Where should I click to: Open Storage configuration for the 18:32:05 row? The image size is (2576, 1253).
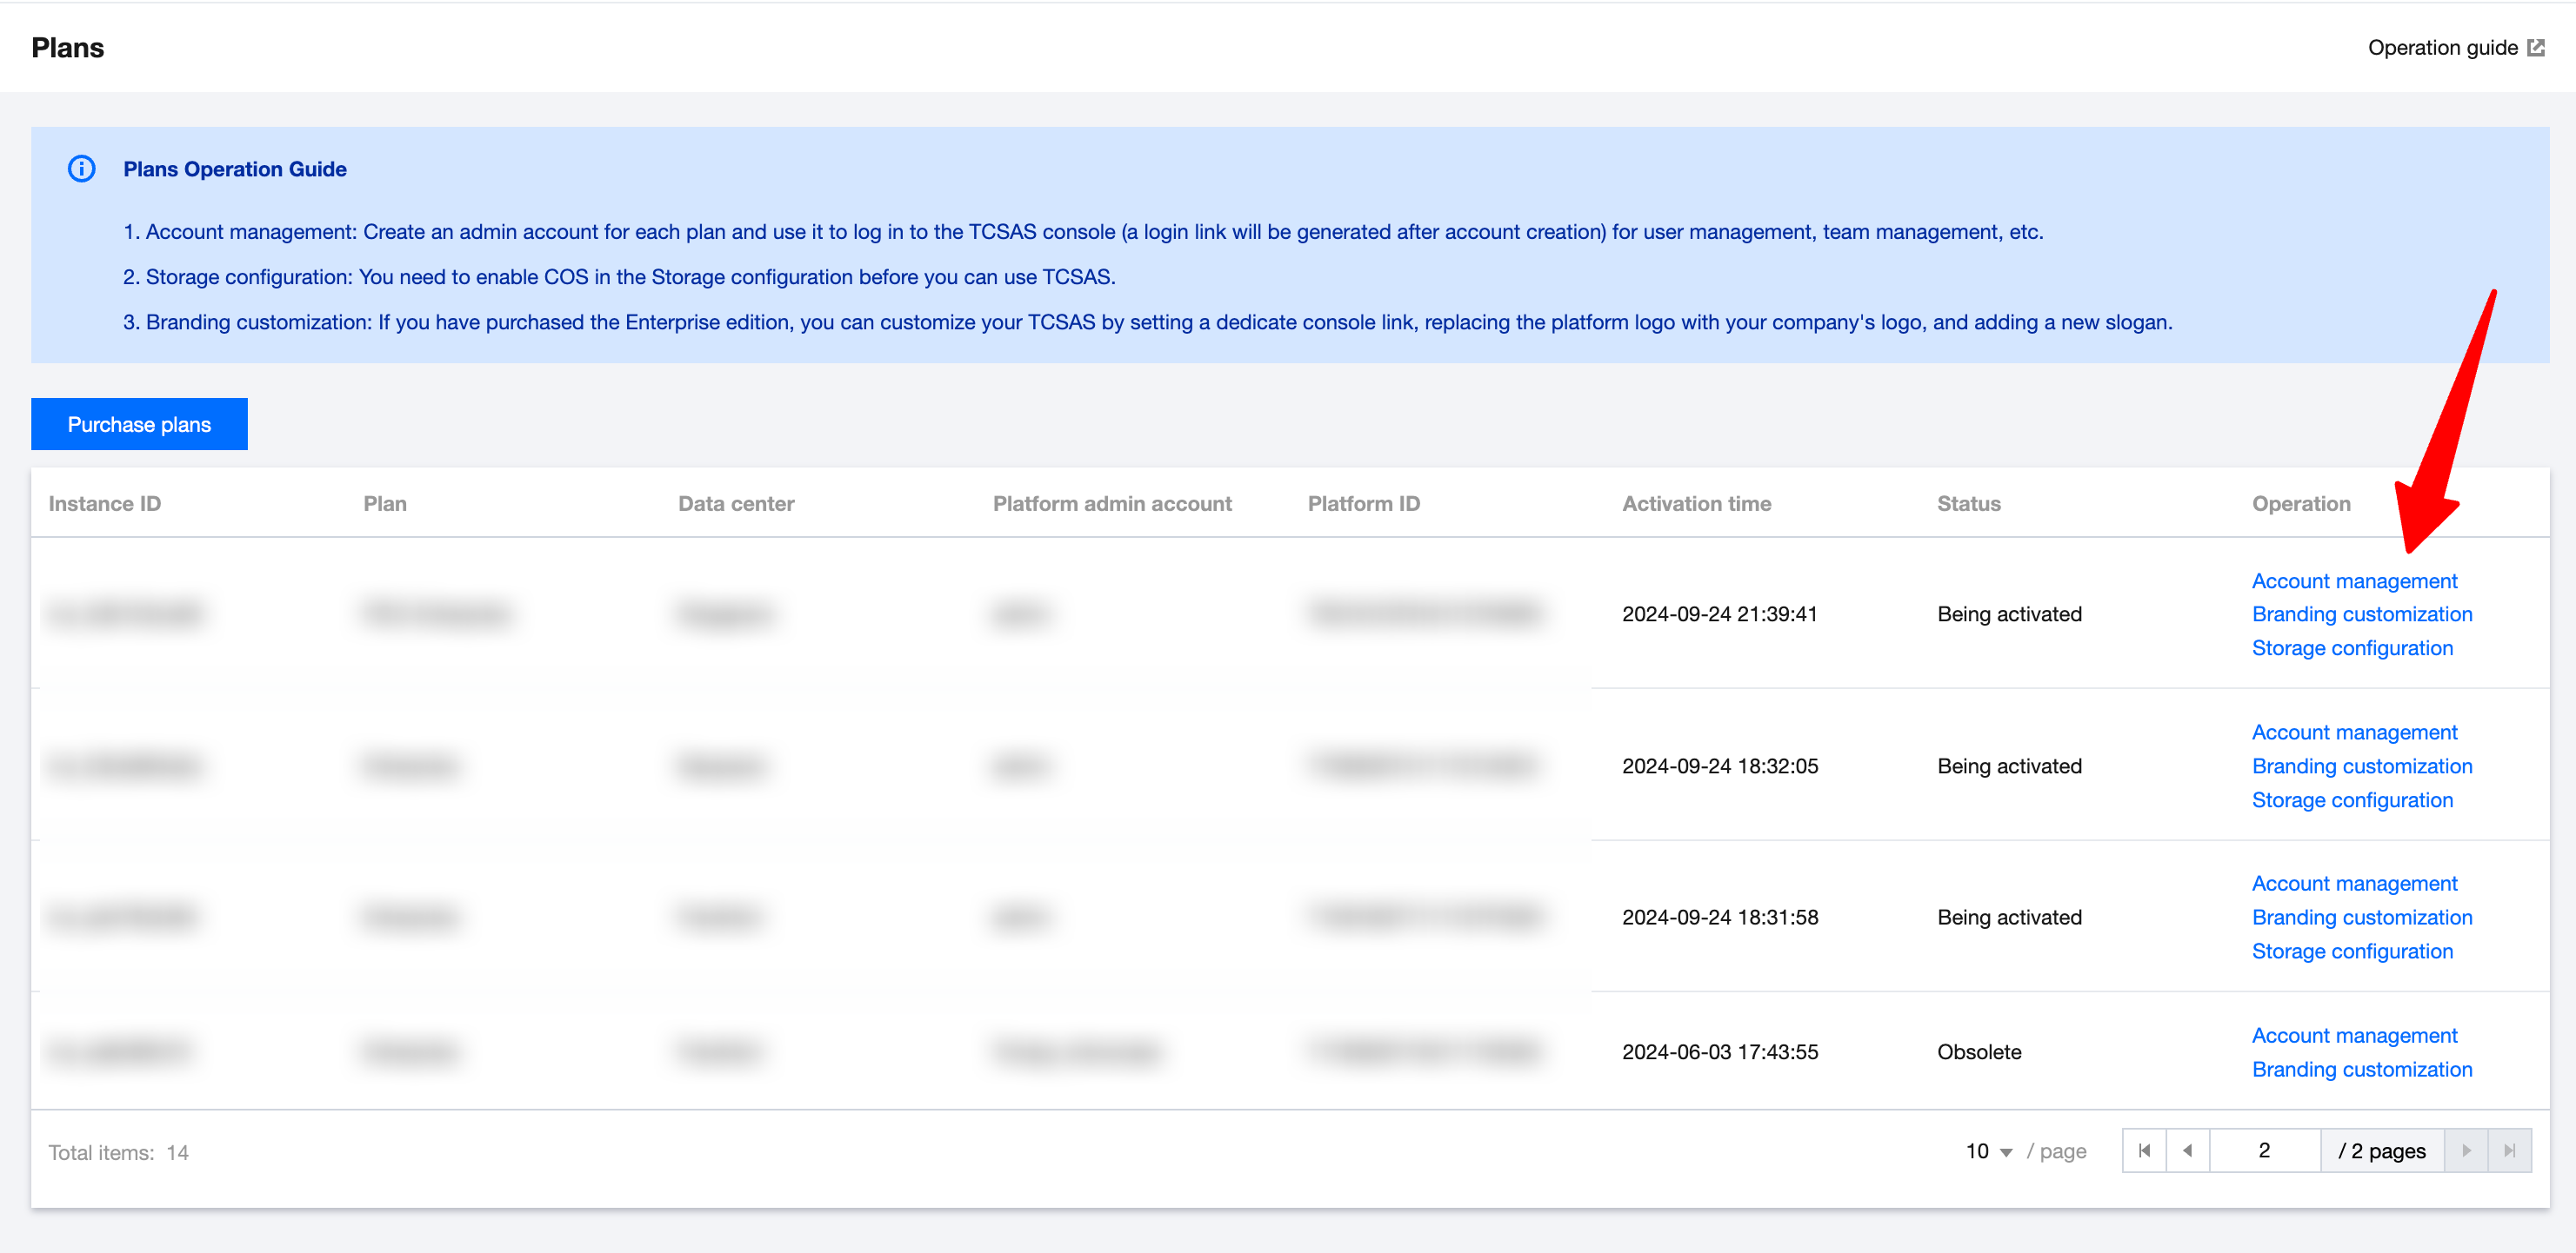tap(2352, 800)
